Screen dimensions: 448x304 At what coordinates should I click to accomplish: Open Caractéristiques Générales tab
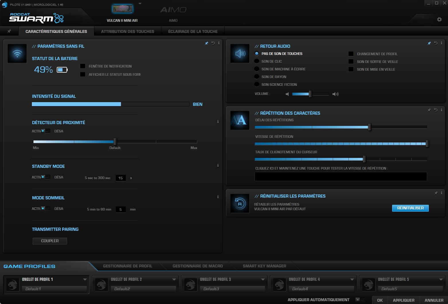56,31
